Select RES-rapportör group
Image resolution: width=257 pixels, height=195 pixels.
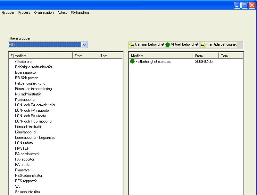click(26, 181)
